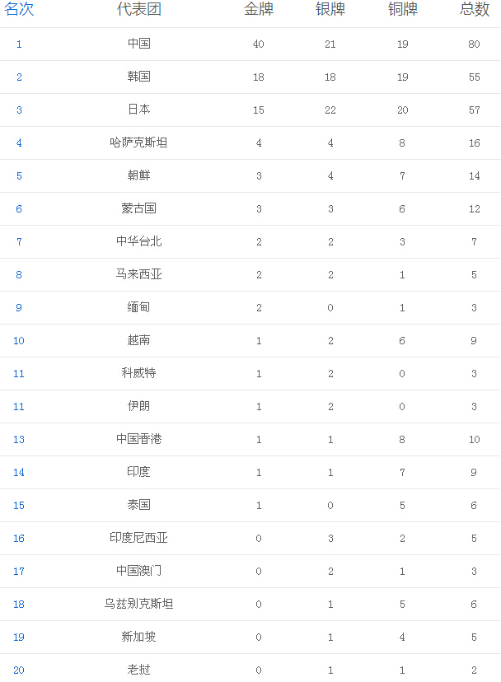The height and width of the screenshot is (682, 501).
Task: Select 中国 in the delegation column
Action: pyautogui.click(x=138, y=44)
